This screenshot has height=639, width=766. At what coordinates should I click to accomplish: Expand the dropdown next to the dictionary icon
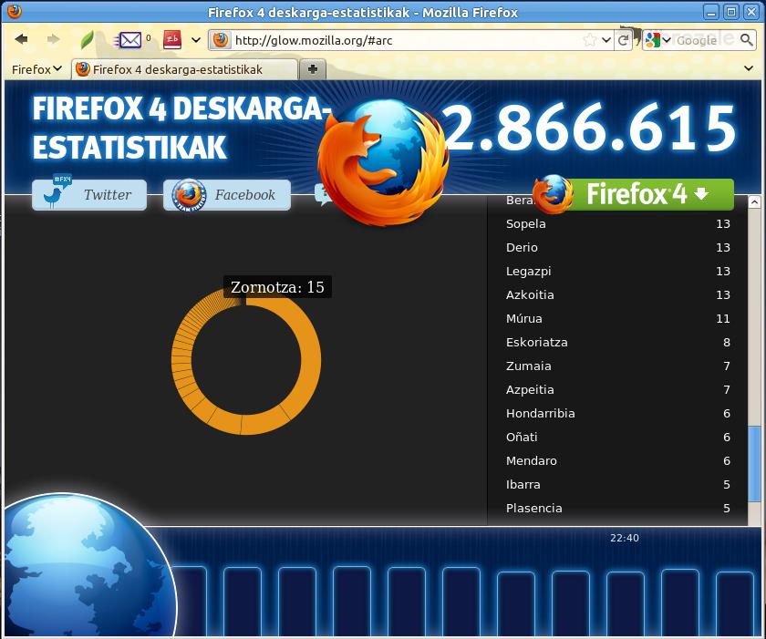point(195,40)
